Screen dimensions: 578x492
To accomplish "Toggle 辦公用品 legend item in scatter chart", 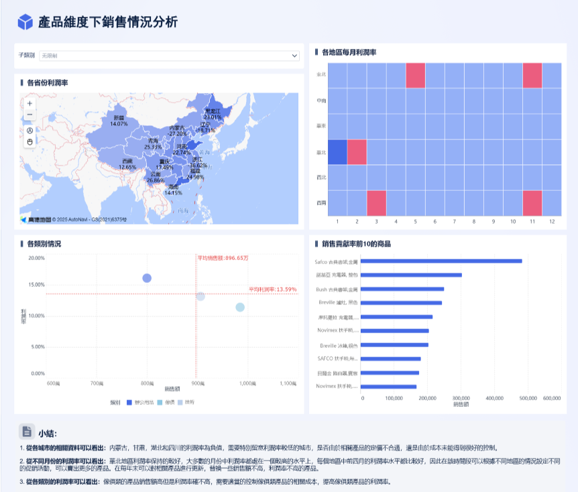I will pyautogui.click(x=140, y=402).
